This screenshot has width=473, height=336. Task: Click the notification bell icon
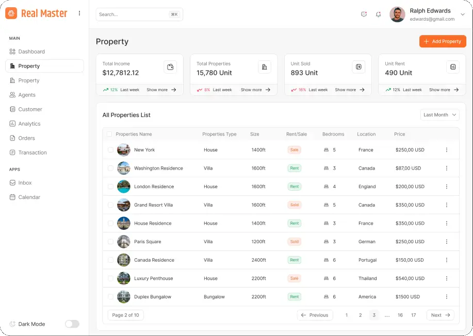coord(378,14)
